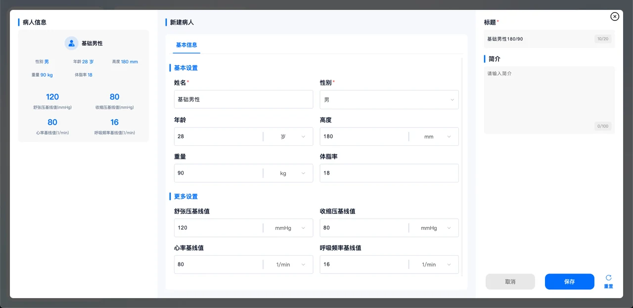Click the reset refresh icon
633x308 pixels.
(x=609, y=278)
